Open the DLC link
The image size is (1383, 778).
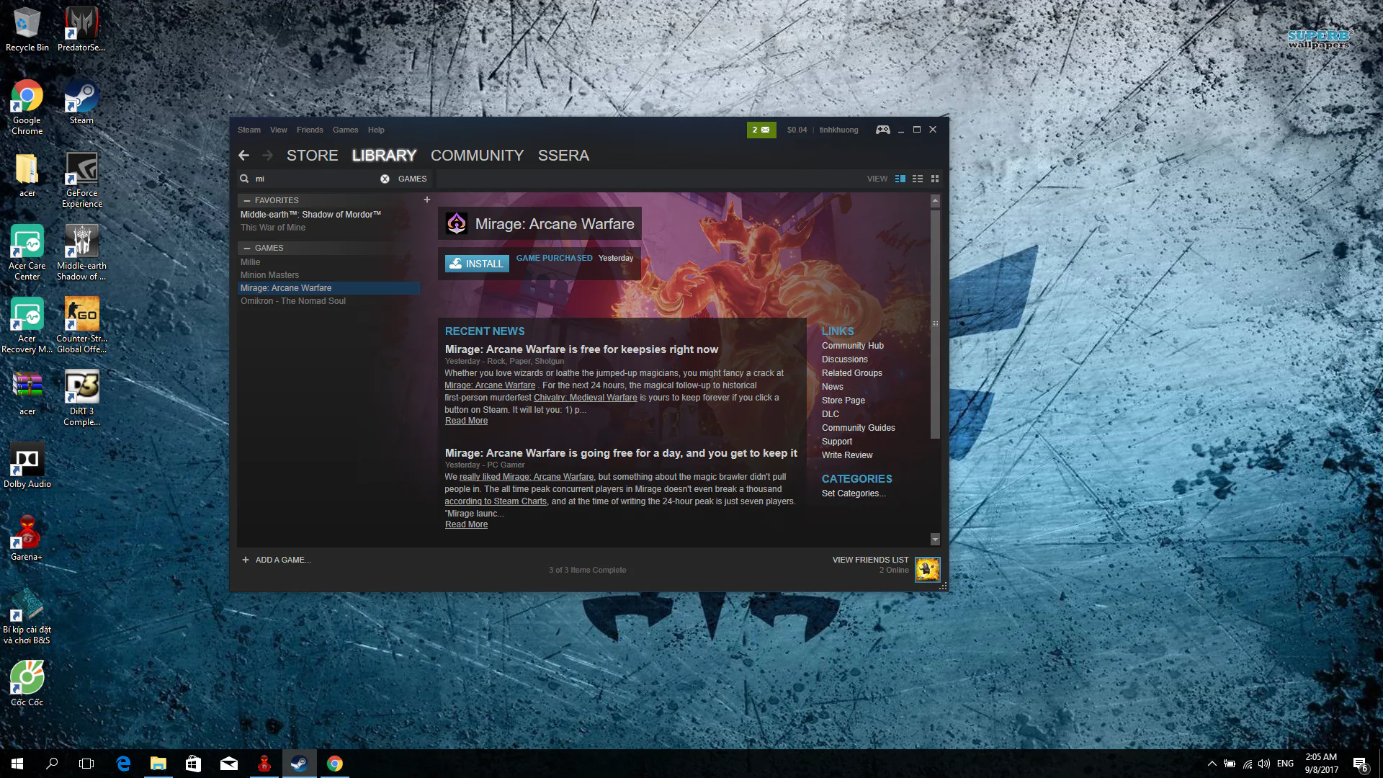point(831,414)
